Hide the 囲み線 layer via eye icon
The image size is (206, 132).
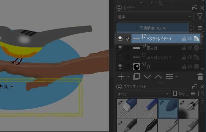pyautogui.click(x=120, y=48)
